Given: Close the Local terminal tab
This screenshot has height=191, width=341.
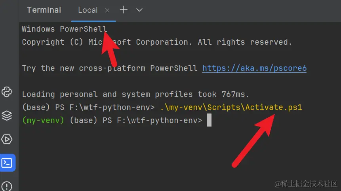Looking at the screenshot, I should (x=107, y=10).
